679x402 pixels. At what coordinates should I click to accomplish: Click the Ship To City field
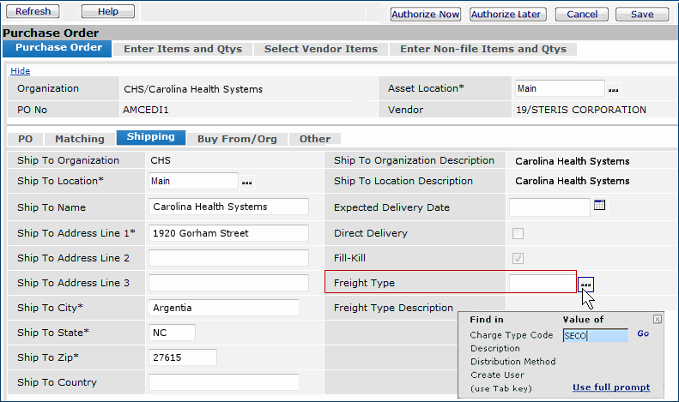(223, 308)
